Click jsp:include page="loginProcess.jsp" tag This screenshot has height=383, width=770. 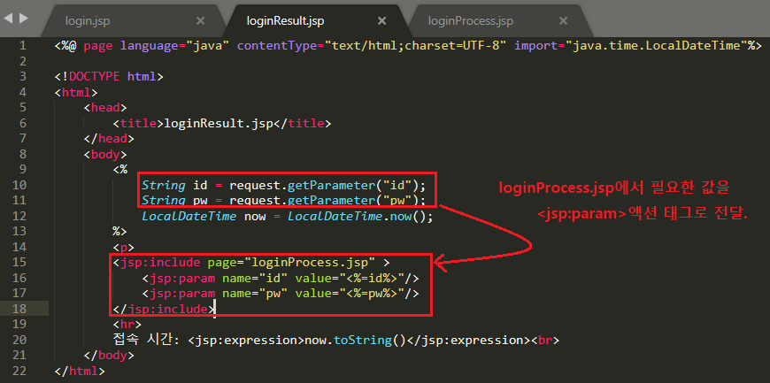(251, 262)
